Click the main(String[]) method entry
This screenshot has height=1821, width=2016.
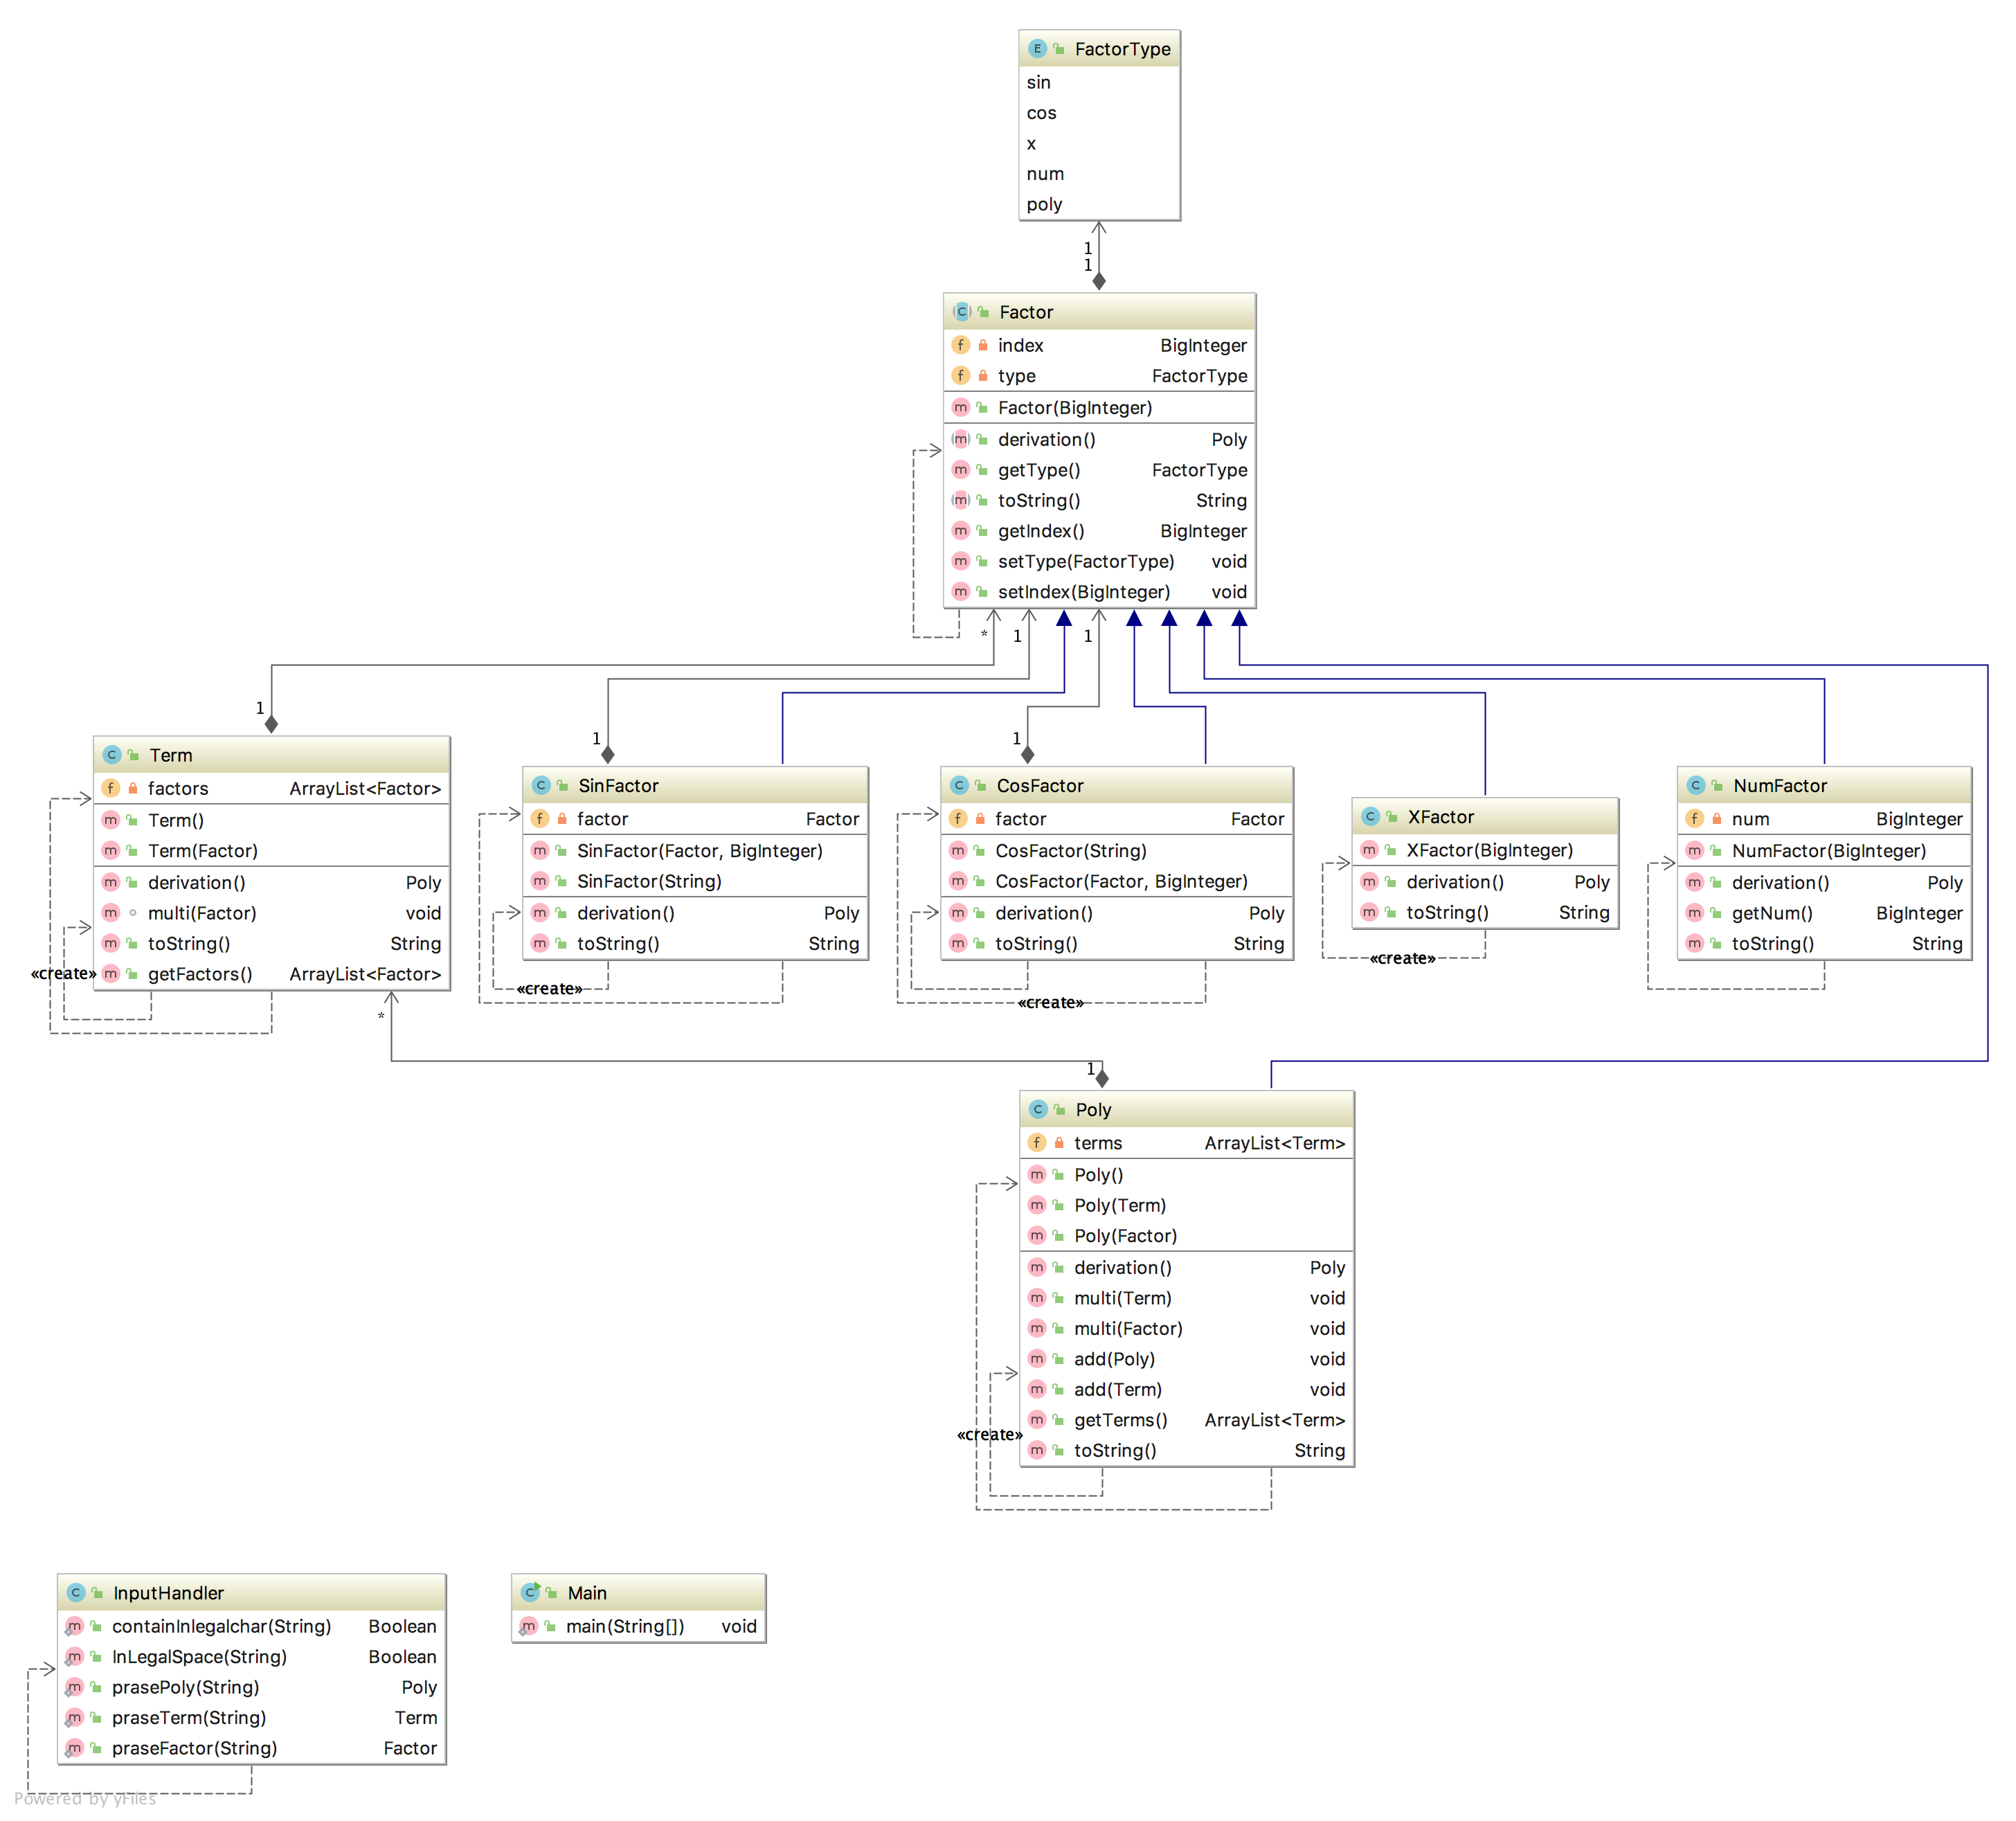[625, 1626]
